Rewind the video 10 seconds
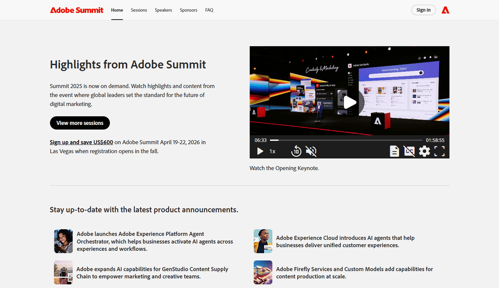499x288 pixels. pos(296,151)
